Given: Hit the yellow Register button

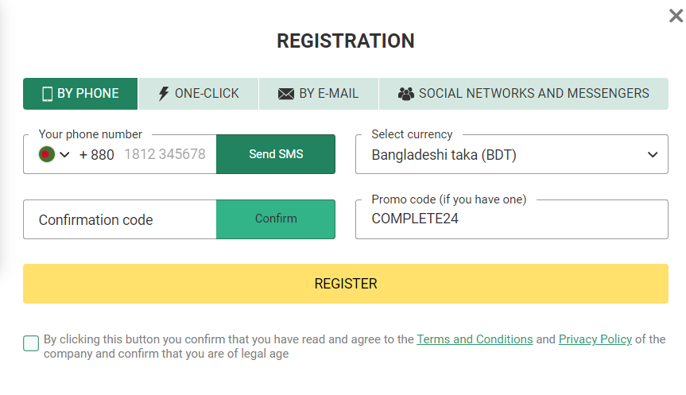Looking at the screenshot, I should pyautogui.click(x=346, y=284).
